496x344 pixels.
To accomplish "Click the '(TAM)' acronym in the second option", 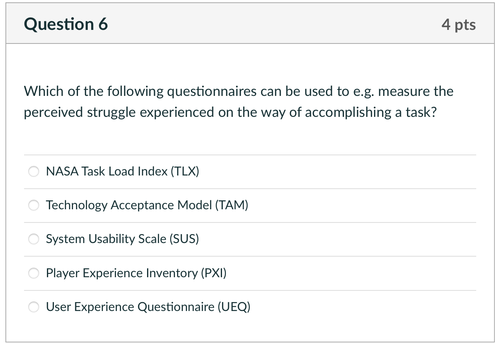I will tap(231, 205).
